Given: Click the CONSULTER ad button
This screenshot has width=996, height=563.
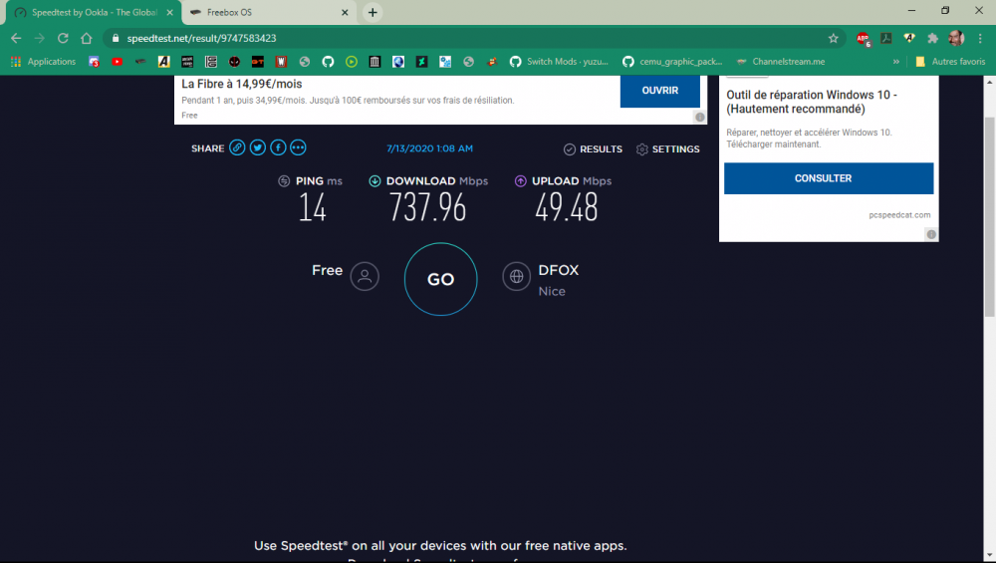Looking at the screenshot, I should click(828, 178).
